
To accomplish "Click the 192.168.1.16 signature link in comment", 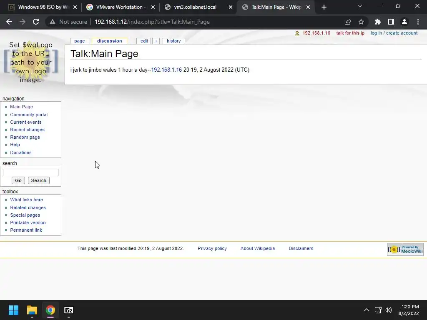I will pyautogui.click(x=166, y=70).
